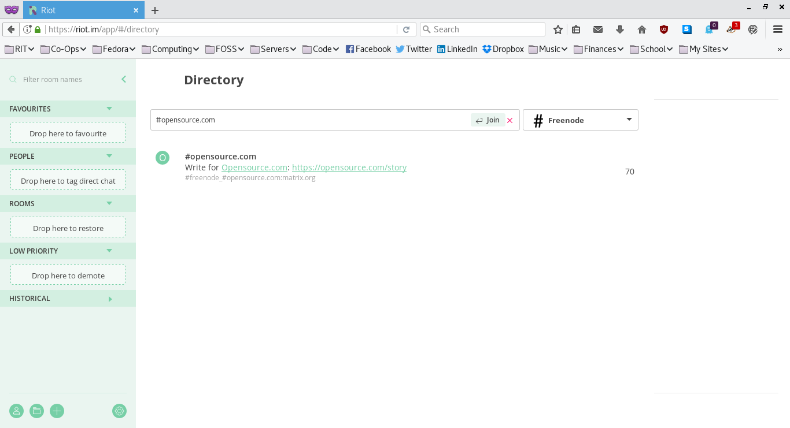Bookmark this page with the star icon
The width and height of the screenshot is (790, 428).
558,29
